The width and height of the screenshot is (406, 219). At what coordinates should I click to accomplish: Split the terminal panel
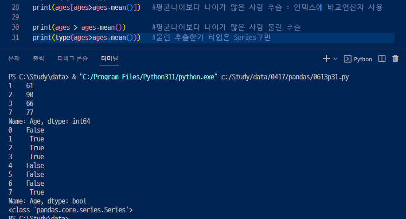382,59
